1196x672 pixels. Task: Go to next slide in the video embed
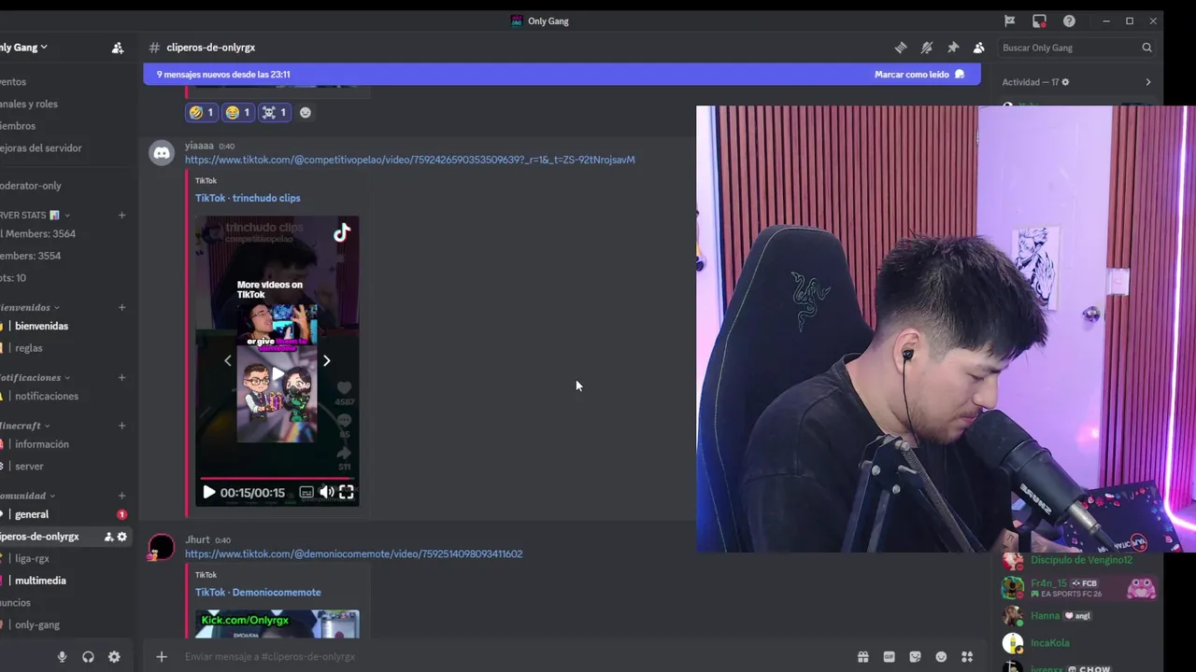(x=326, y=360)
